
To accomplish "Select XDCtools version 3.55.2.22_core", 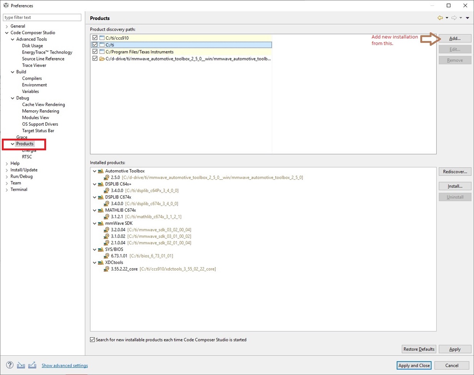I will point(163,269).
